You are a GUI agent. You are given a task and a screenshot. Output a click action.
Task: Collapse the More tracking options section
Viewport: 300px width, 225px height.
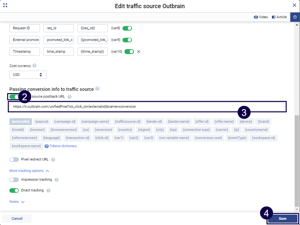tap(29, 171)
